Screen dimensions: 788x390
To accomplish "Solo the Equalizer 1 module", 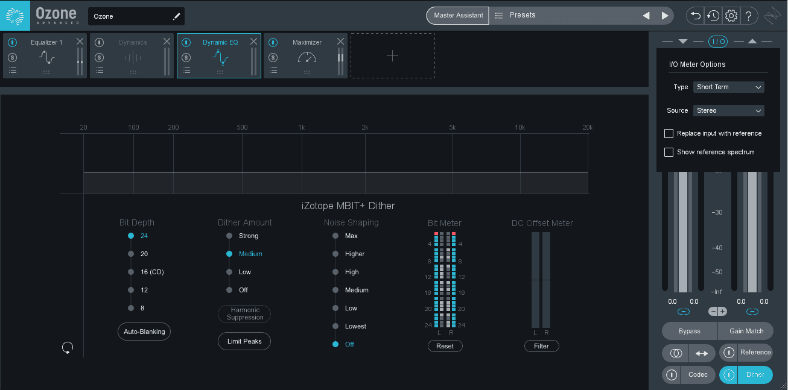I will coord(12,57).
